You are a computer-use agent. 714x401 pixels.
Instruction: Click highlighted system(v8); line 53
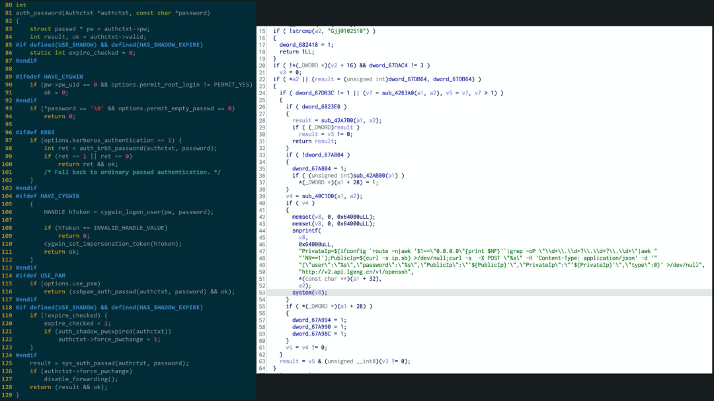(x=309, y=293)
